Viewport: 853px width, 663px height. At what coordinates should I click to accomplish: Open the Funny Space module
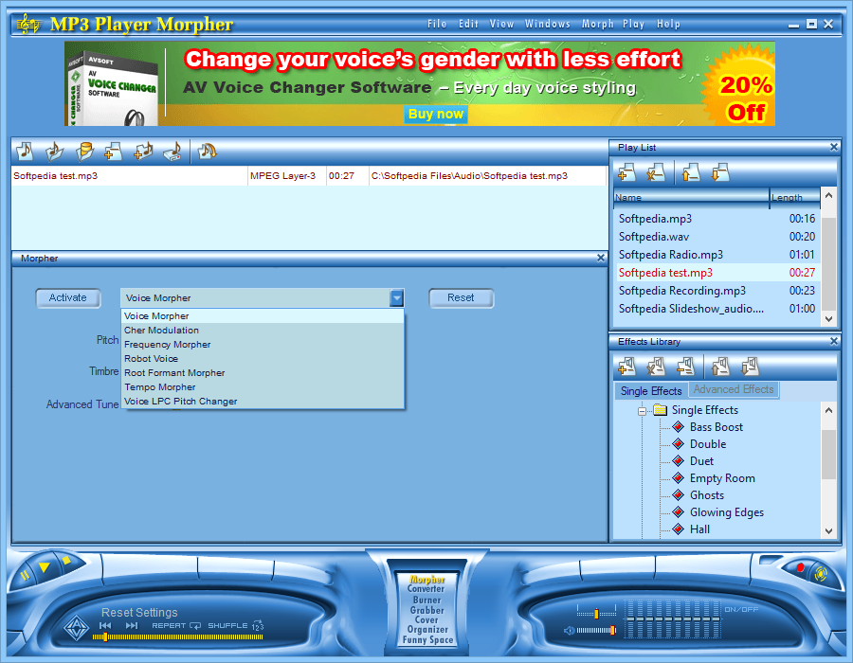point(427,640)
